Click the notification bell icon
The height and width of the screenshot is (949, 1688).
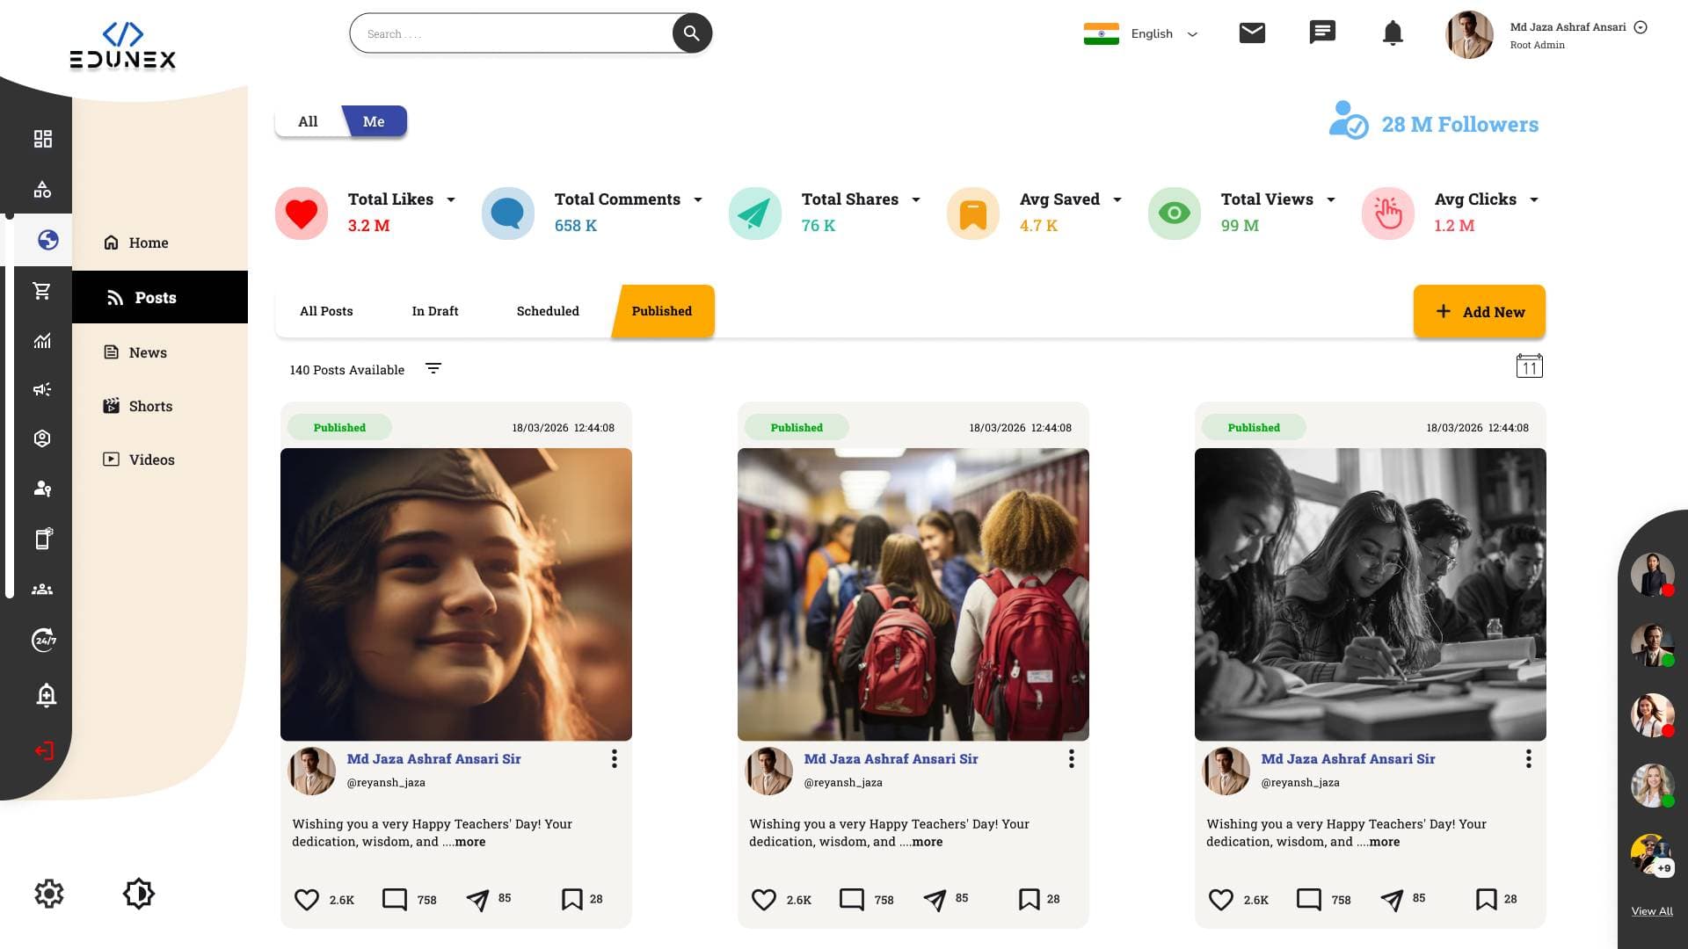tap(1393, 33)
